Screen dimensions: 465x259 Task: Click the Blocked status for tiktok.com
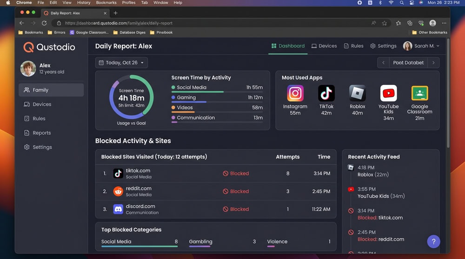pyautogui.click(x=236, y=174)
